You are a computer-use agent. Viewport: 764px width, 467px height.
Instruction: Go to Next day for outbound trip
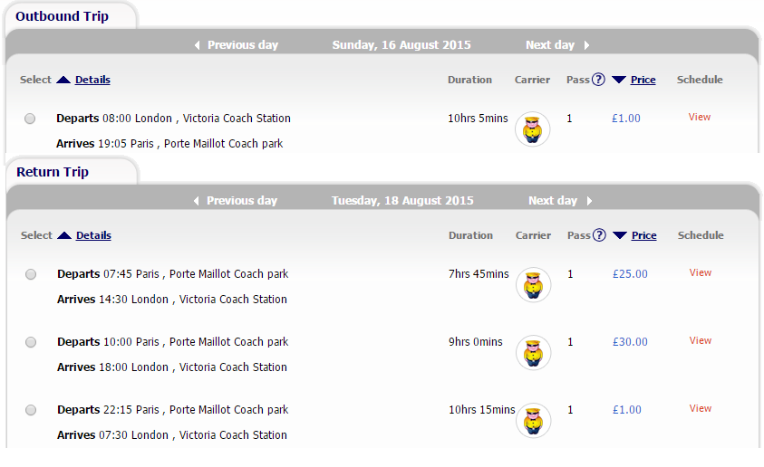point(550,45)
